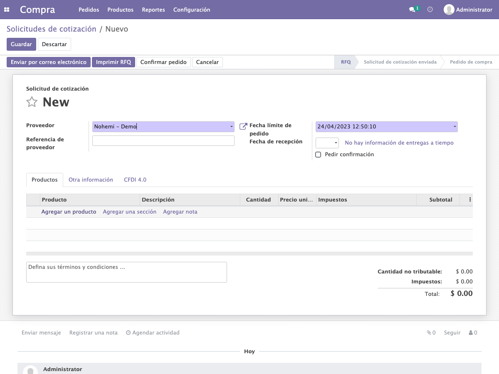This screenshot has width=499, height=374.
Task: Click the Seguir follow button
Action: [452, 332]
